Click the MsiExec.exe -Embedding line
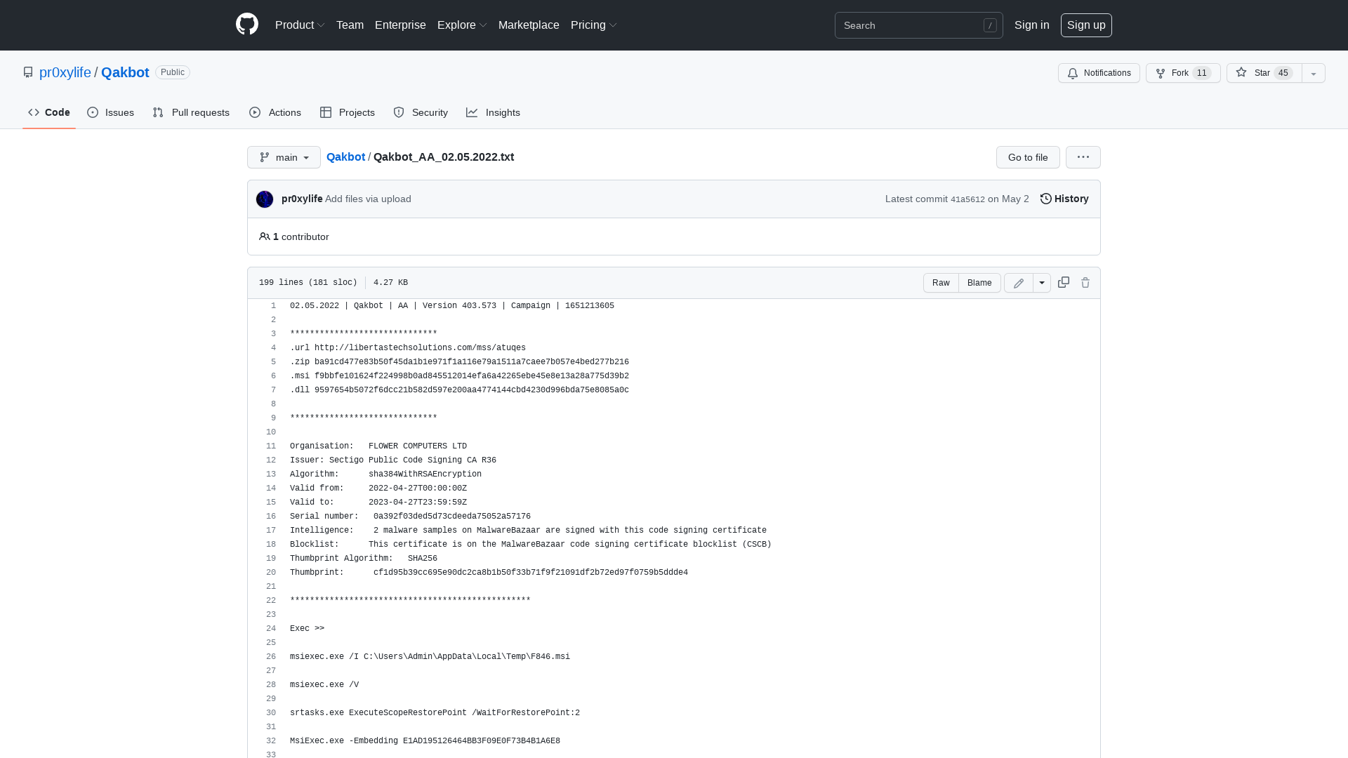Screen dimensions: 1348x758 tap(425, 741)
